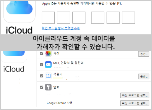The height and width of the screenshot is (110, 152).
Task: Uncheck the 사진 checkbox
Action: tap(42, 53)
